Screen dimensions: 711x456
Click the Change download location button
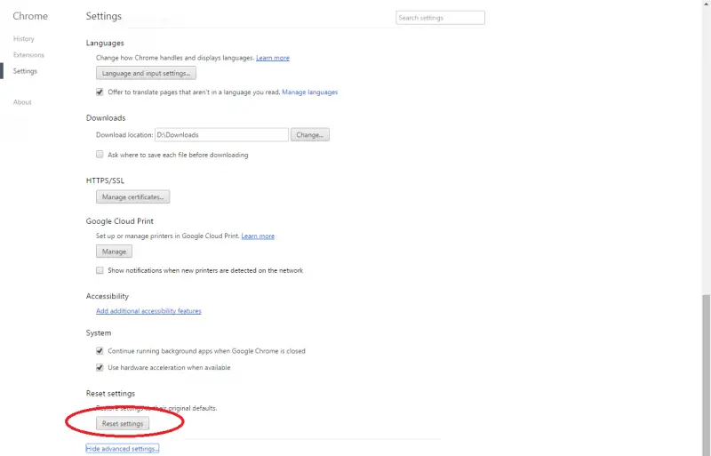(x=309, y=135)
